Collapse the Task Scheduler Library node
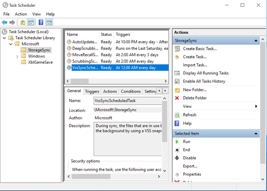The height and width of the screenshot is (191, 267). coord(4,38)
